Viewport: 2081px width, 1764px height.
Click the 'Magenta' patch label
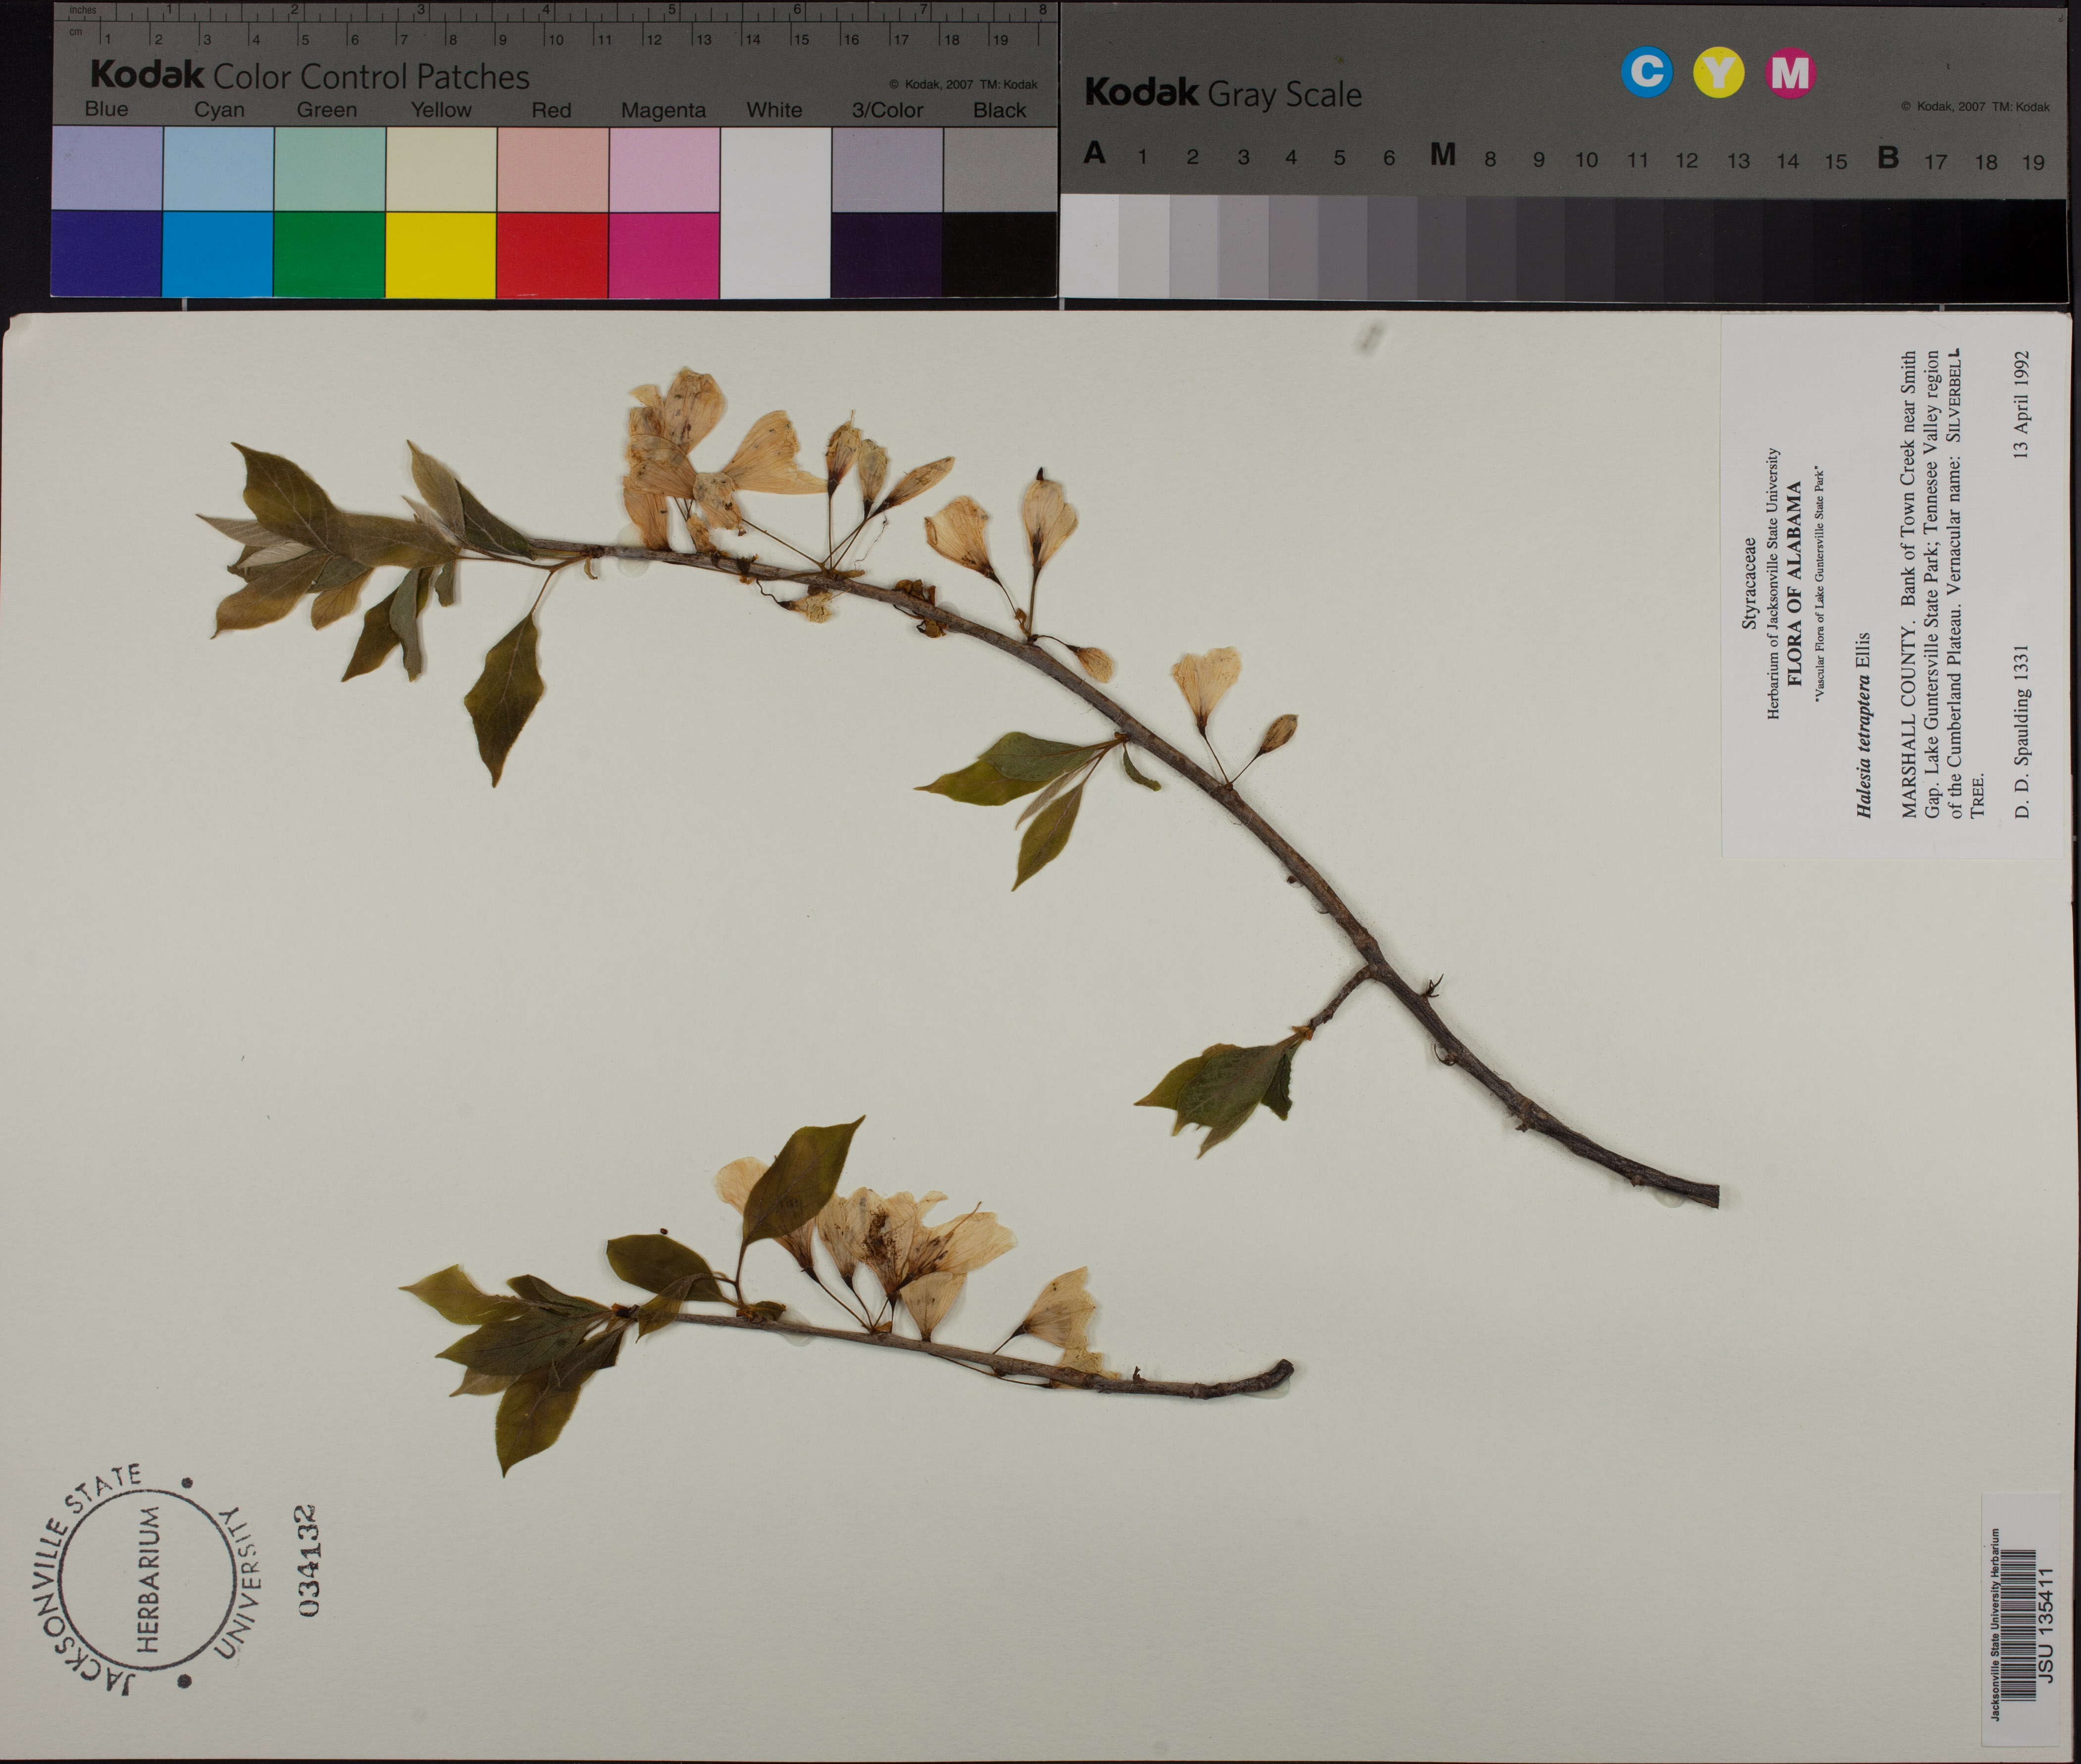click(663, 110)
